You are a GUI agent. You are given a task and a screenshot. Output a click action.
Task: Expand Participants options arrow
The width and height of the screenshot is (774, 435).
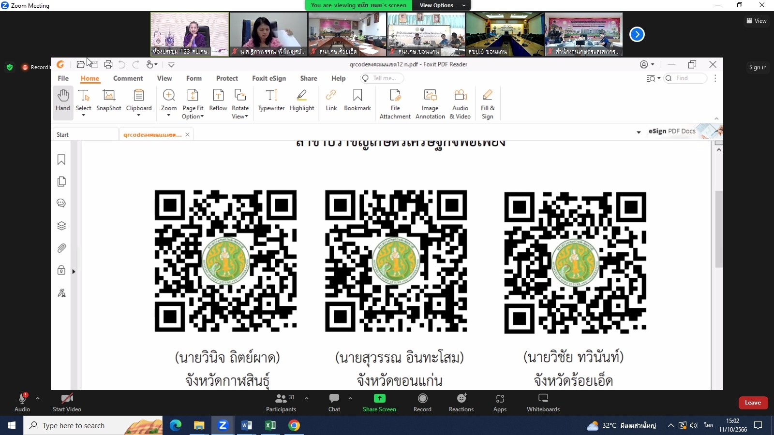(307, 398)
